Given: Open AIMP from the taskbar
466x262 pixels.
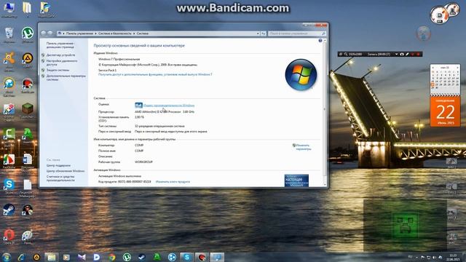Looking at the screenshot, I should click(36, 257).
